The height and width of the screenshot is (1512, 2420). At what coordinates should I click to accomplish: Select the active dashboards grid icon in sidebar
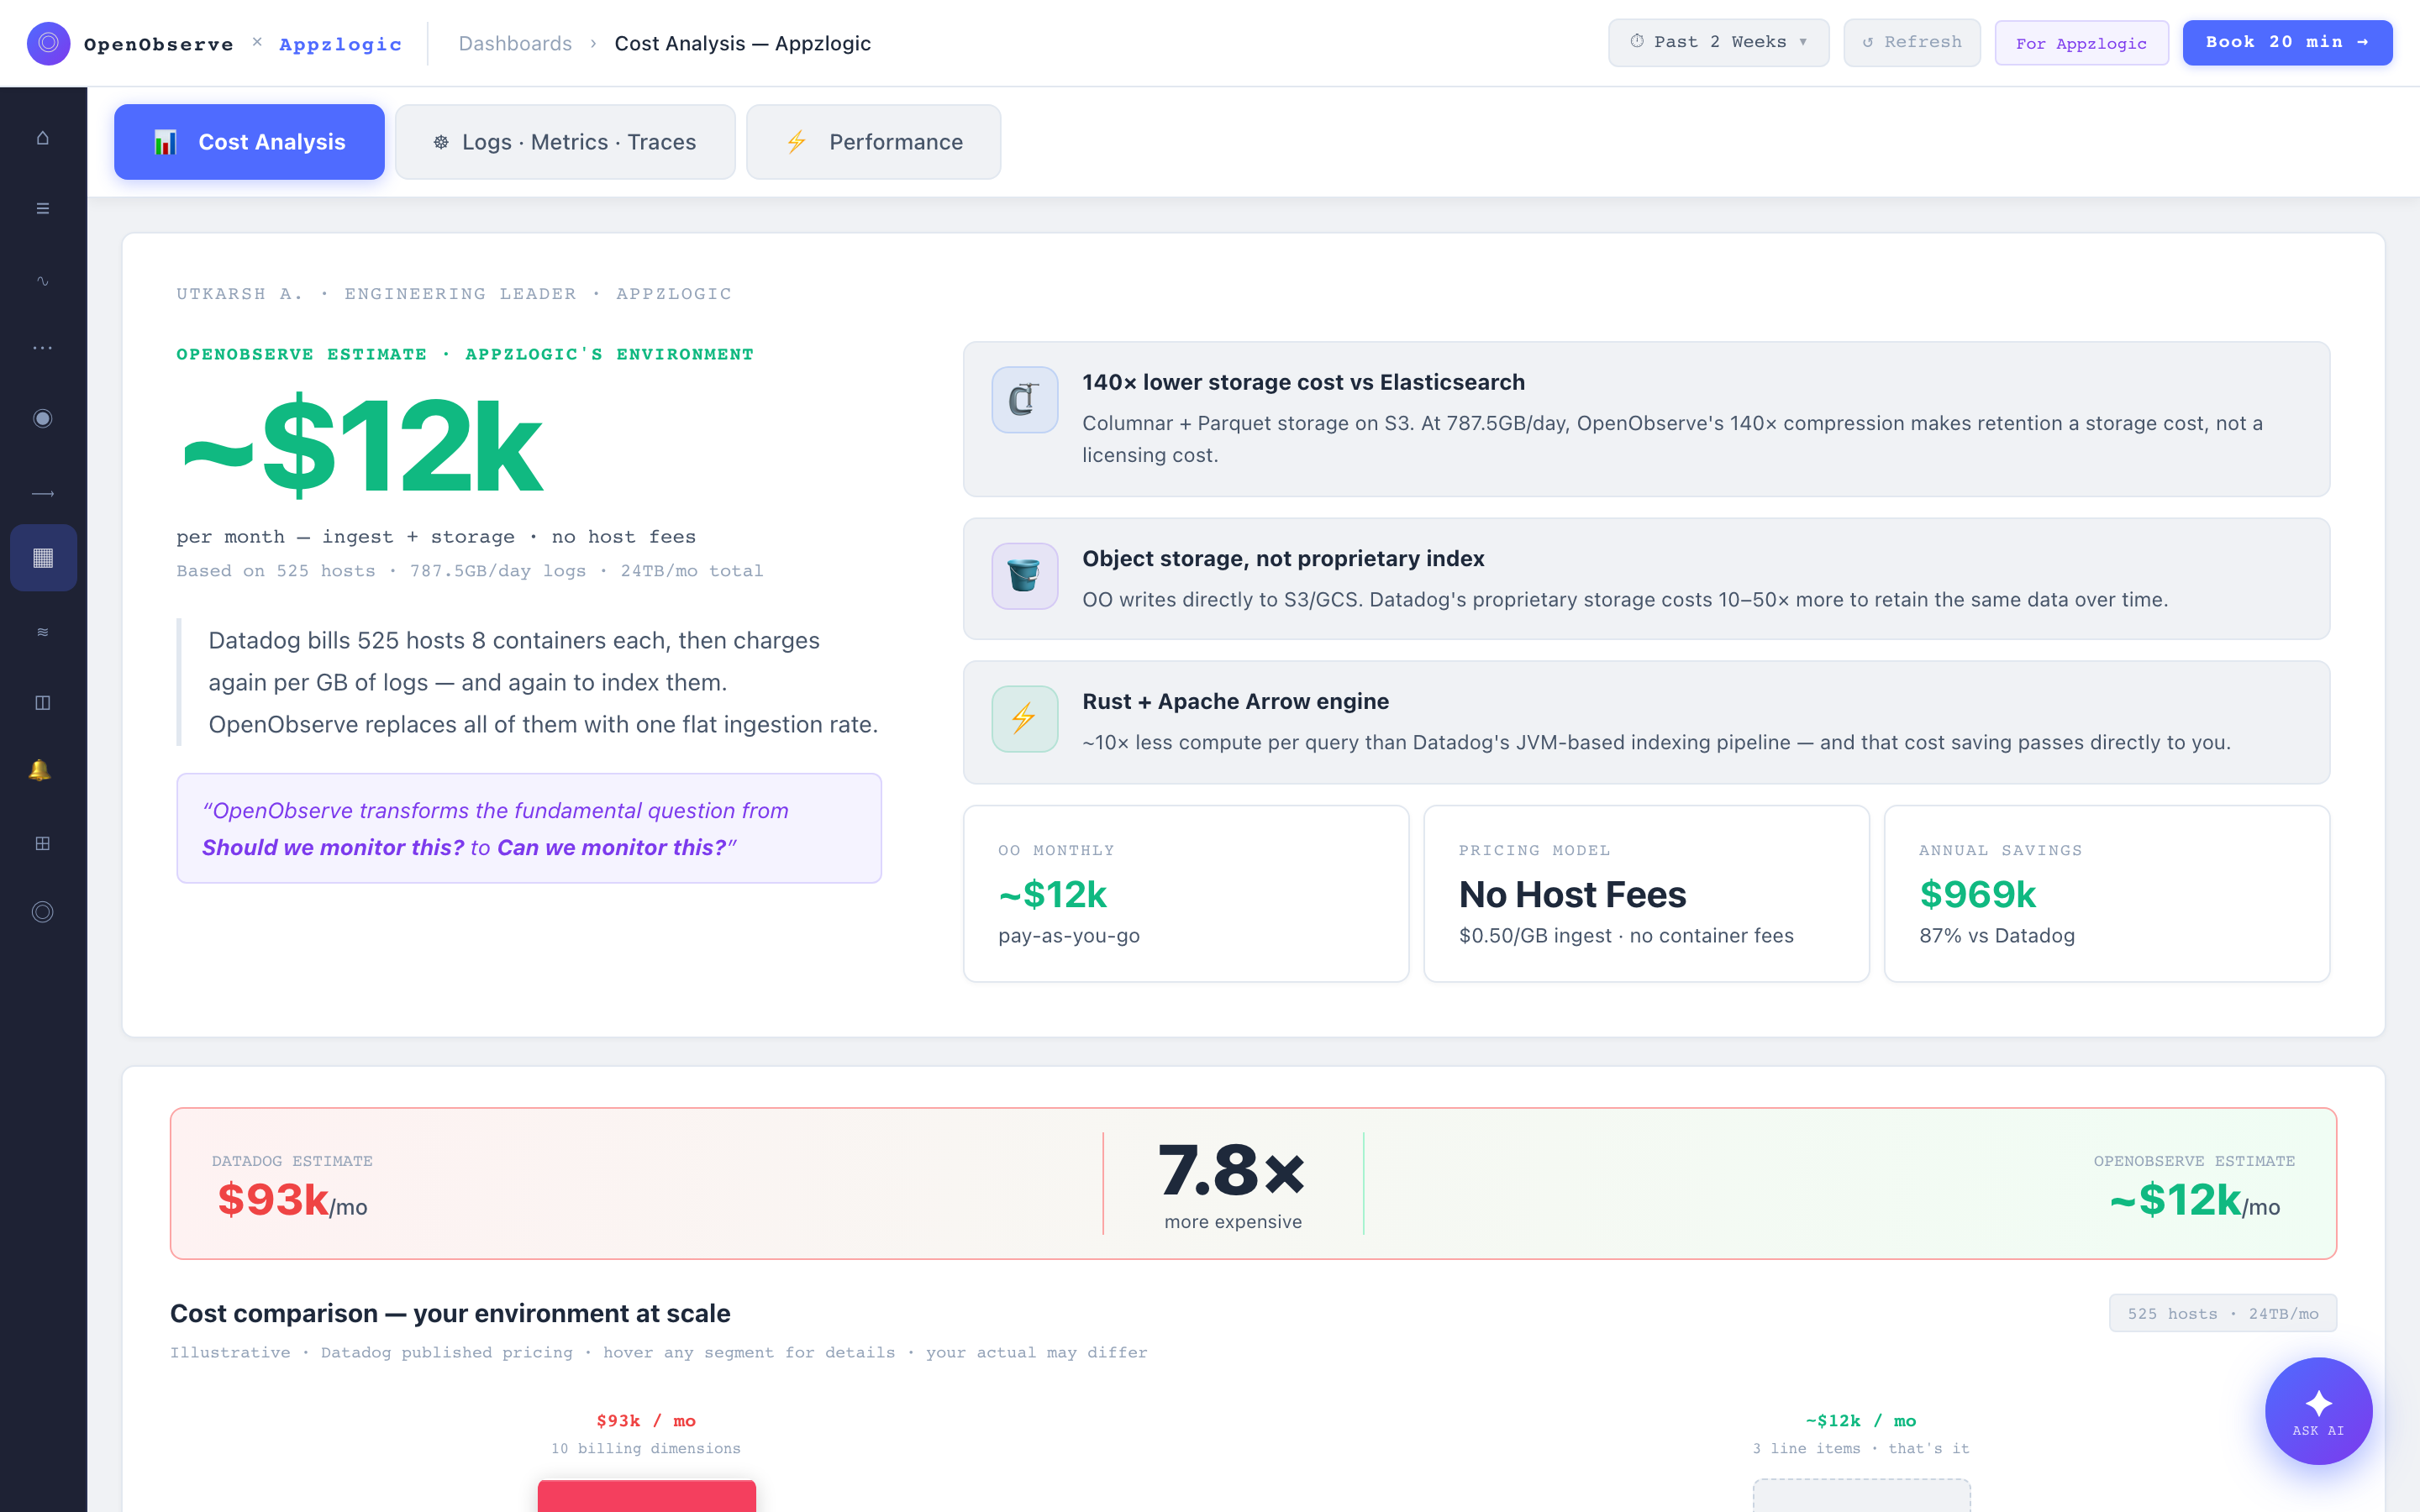[x=43, y=557]
